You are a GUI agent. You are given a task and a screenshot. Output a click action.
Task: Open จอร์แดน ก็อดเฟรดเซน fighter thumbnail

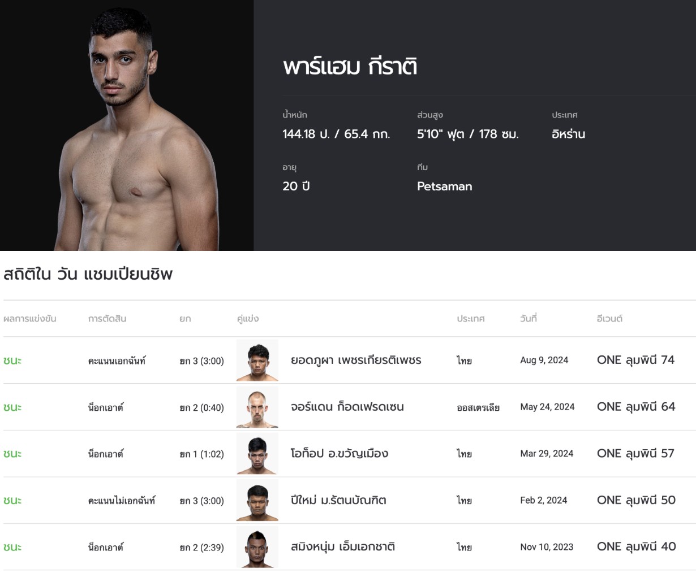pyautogui.click(x=257, y=407)
